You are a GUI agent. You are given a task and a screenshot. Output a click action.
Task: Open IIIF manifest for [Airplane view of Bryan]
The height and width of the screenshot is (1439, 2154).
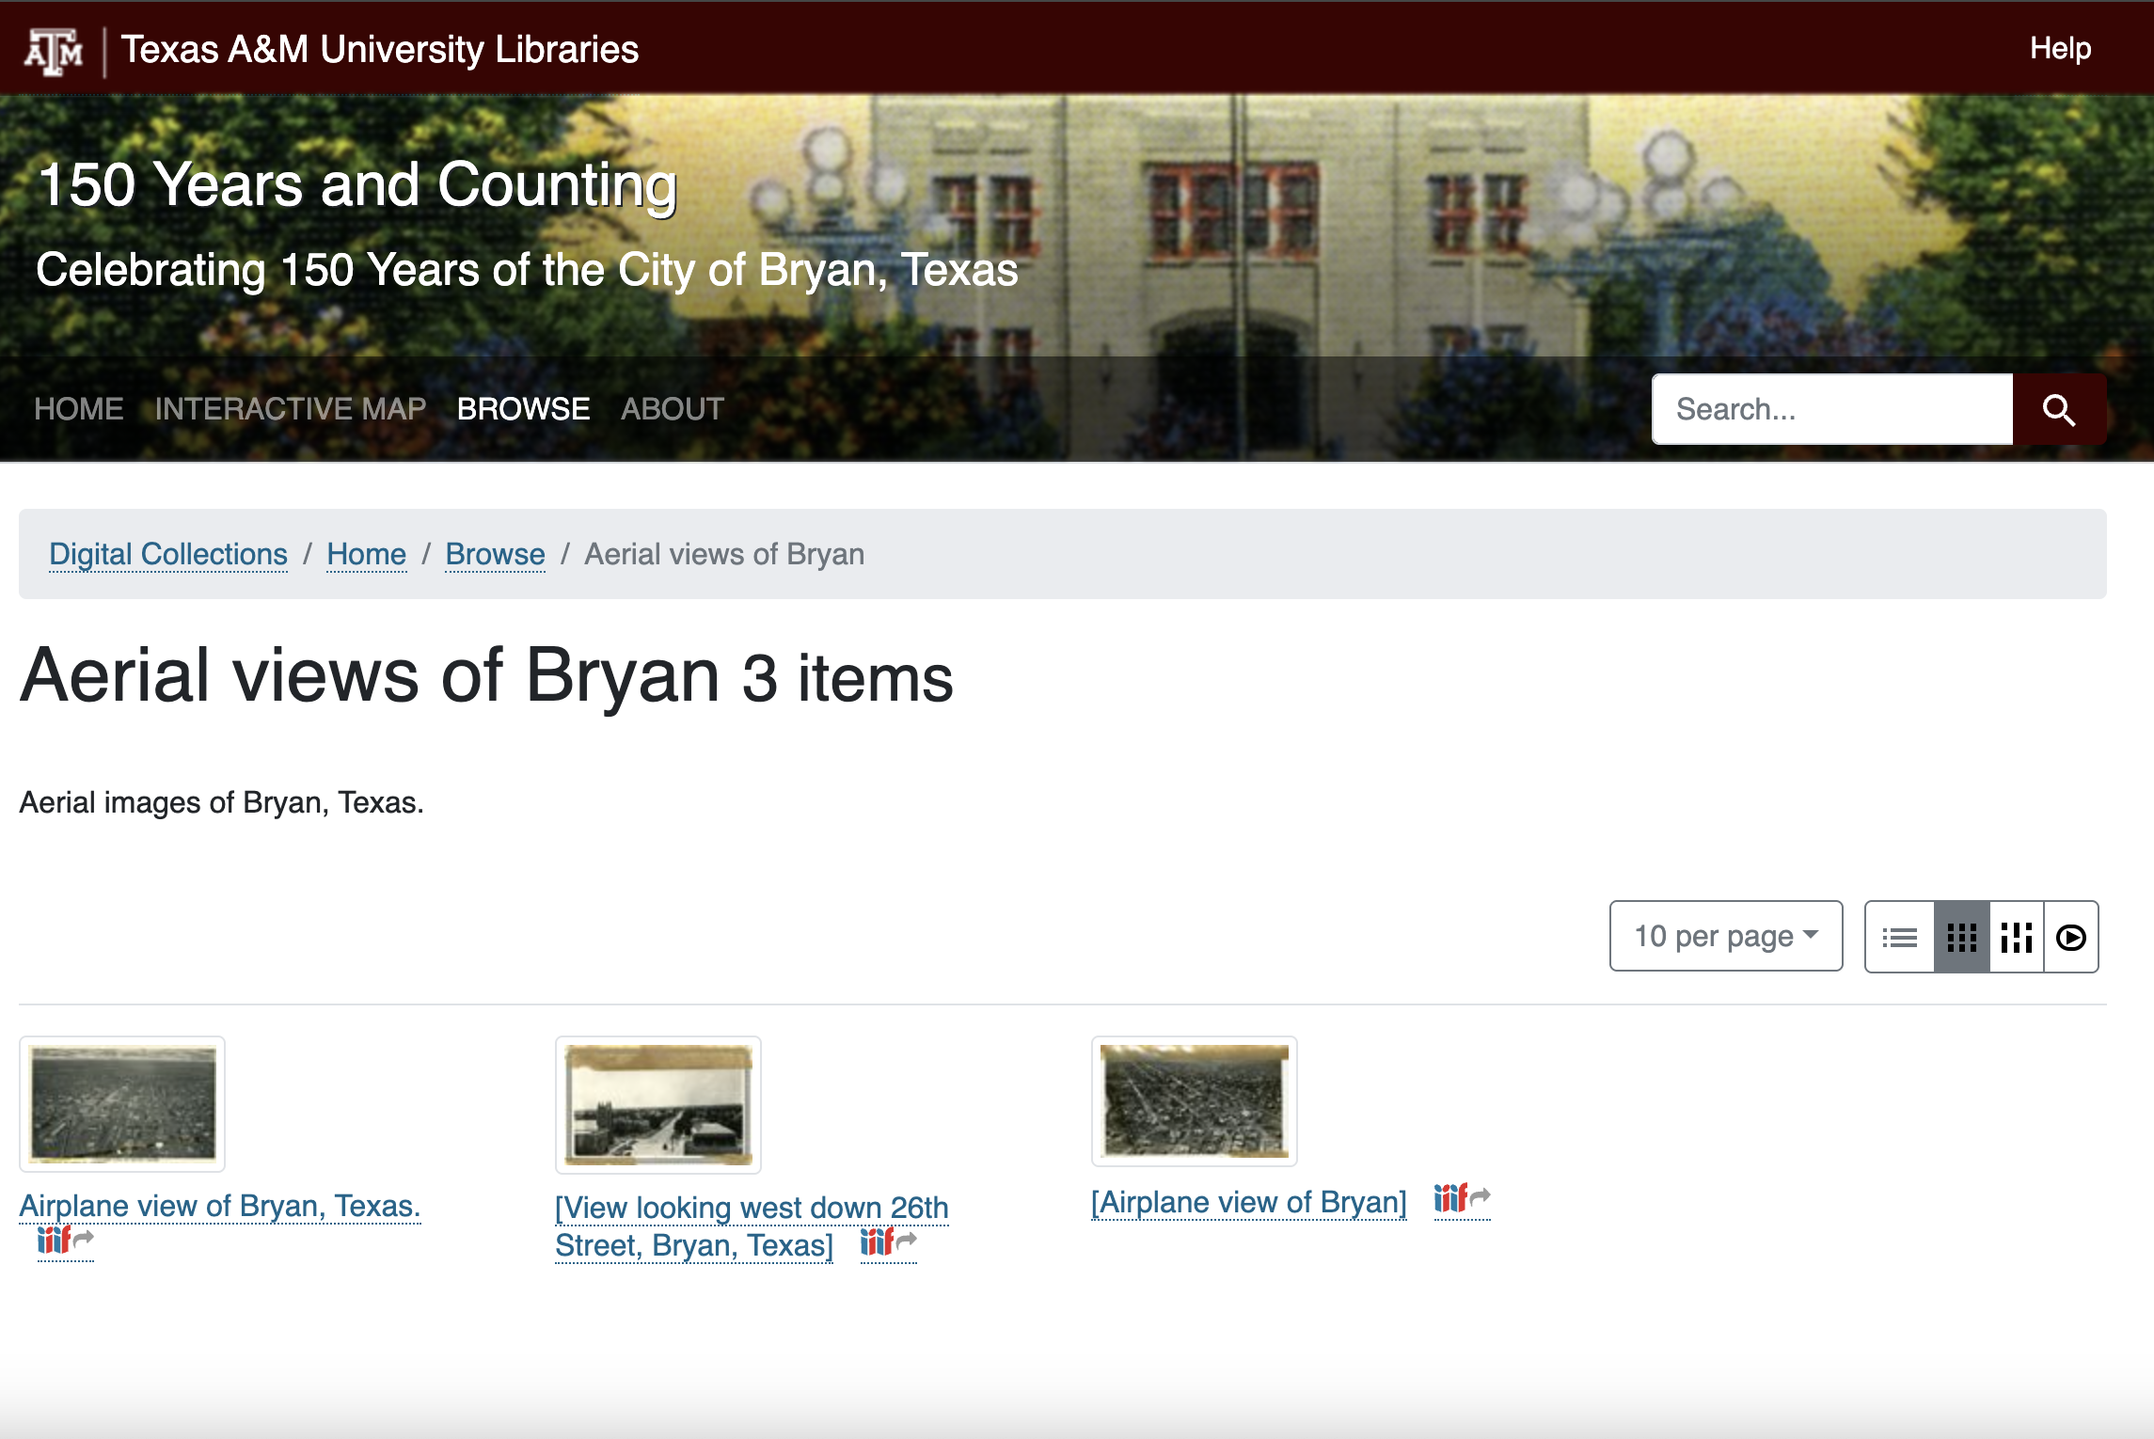(x=1453, y=1198)
